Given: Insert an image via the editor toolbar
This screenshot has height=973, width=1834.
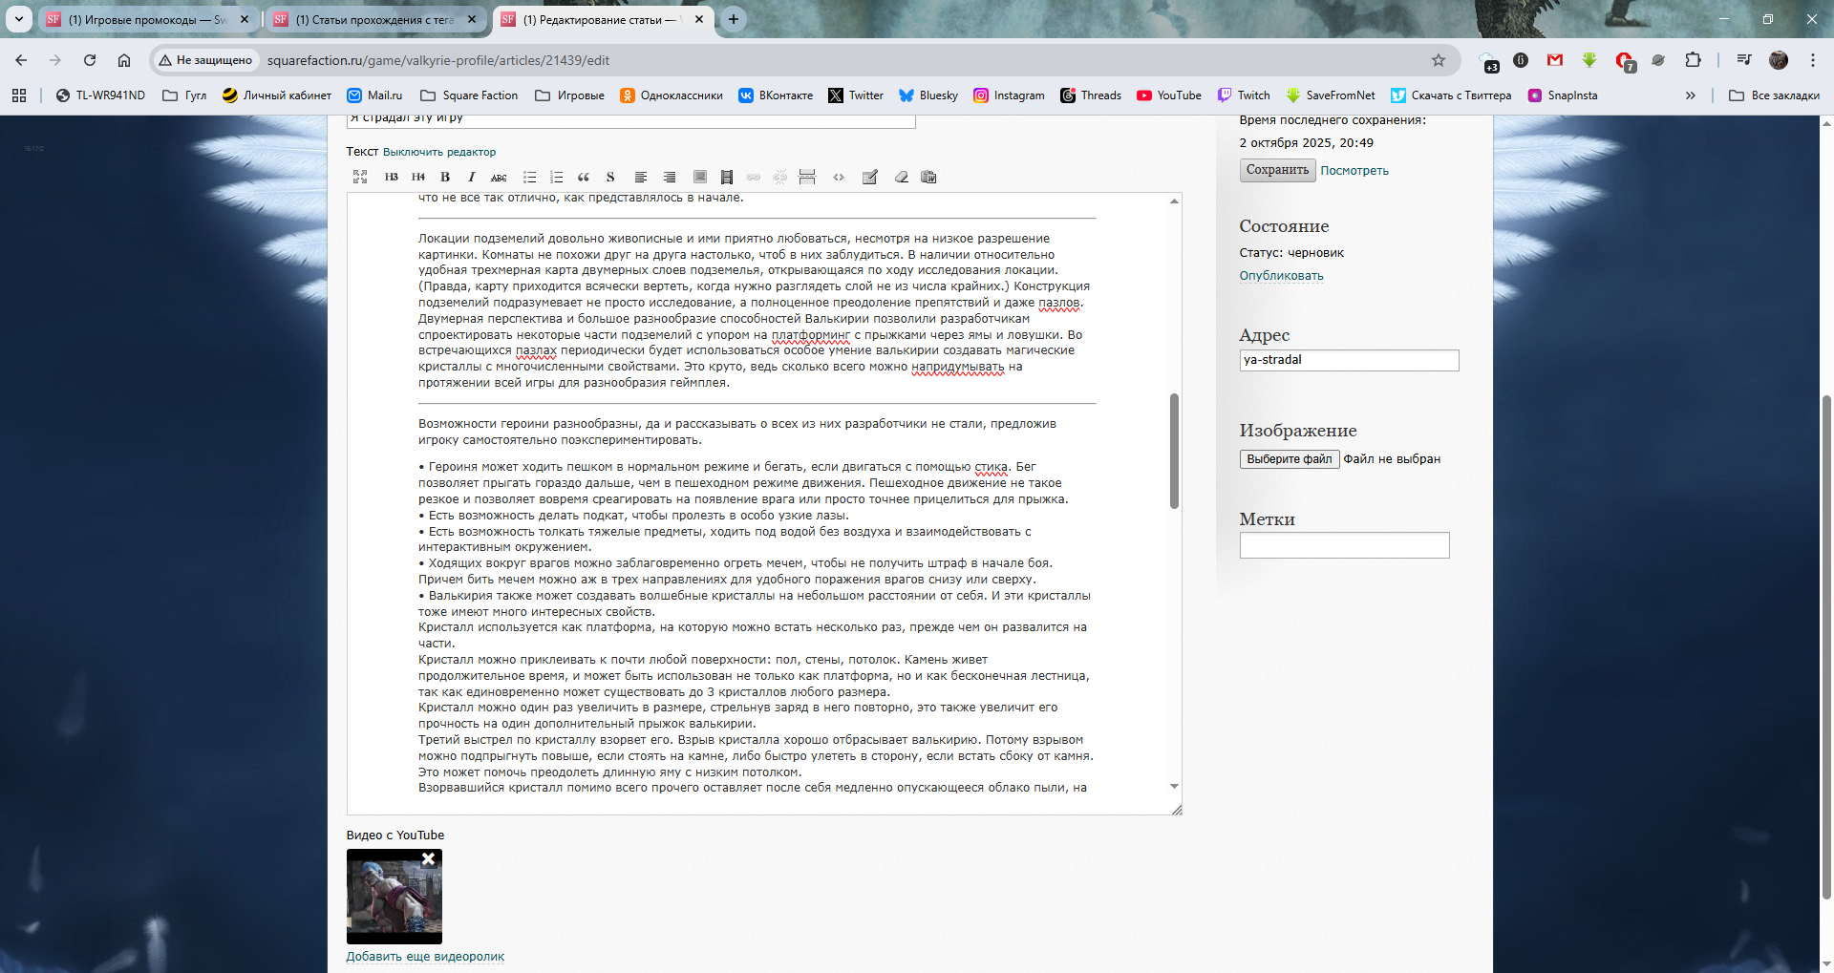Looking at the screenshot, I should click(x=700, y=177).
